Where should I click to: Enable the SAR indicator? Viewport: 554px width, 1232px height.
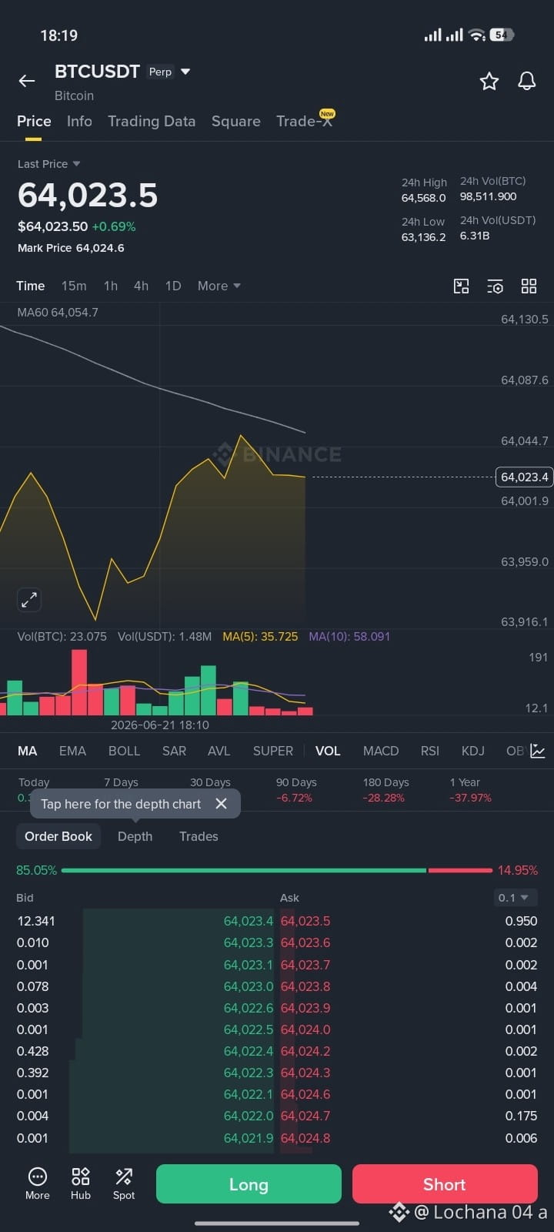pyautogui.click(x=174, y=751)
